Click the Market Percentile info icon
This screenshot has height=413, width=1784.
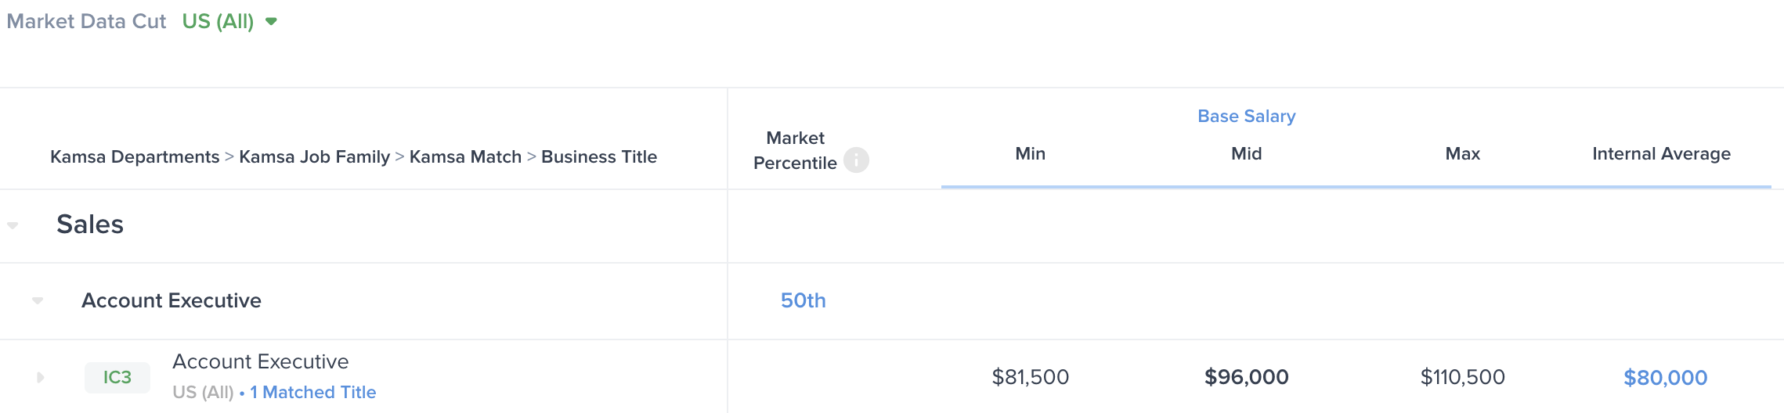(x=856, y=160)
